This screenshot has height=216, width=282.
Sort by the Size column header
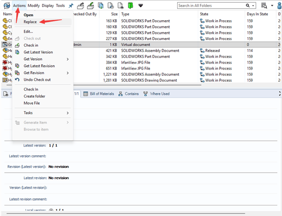click(x=114, y=14)
